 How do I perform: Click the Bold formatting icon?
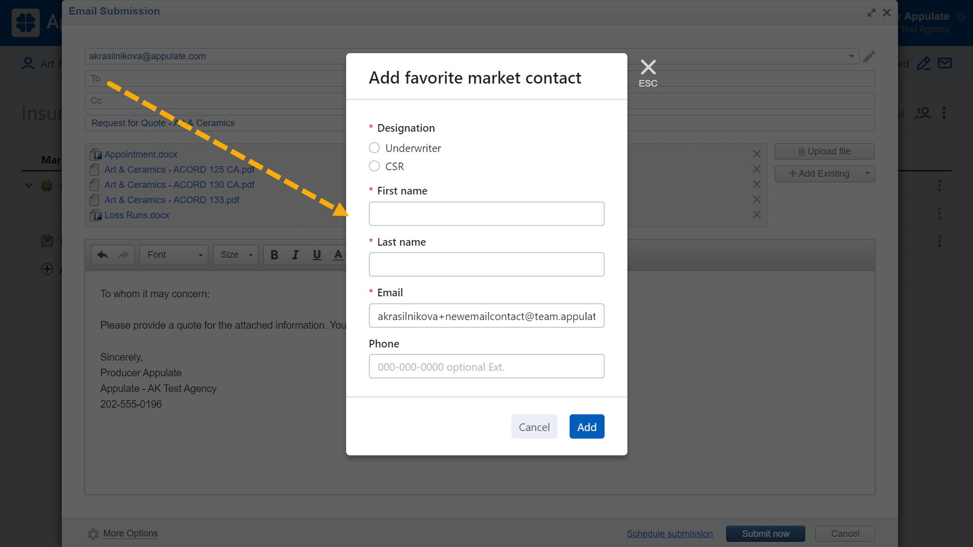click(274, 255)
